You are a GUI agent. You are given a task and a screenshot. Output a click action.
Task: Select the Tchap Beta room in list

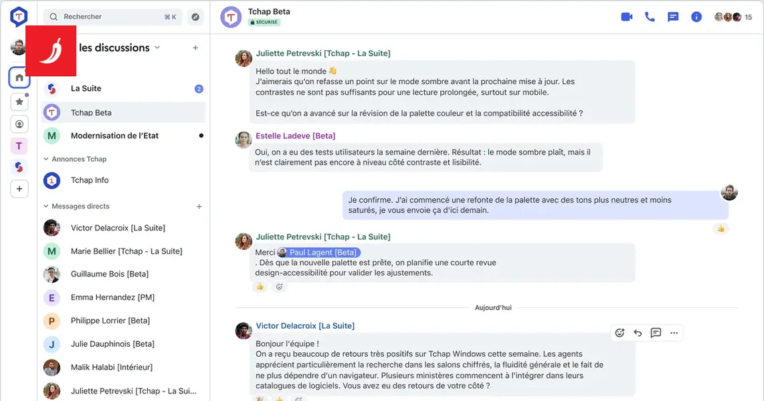point(124,112)
